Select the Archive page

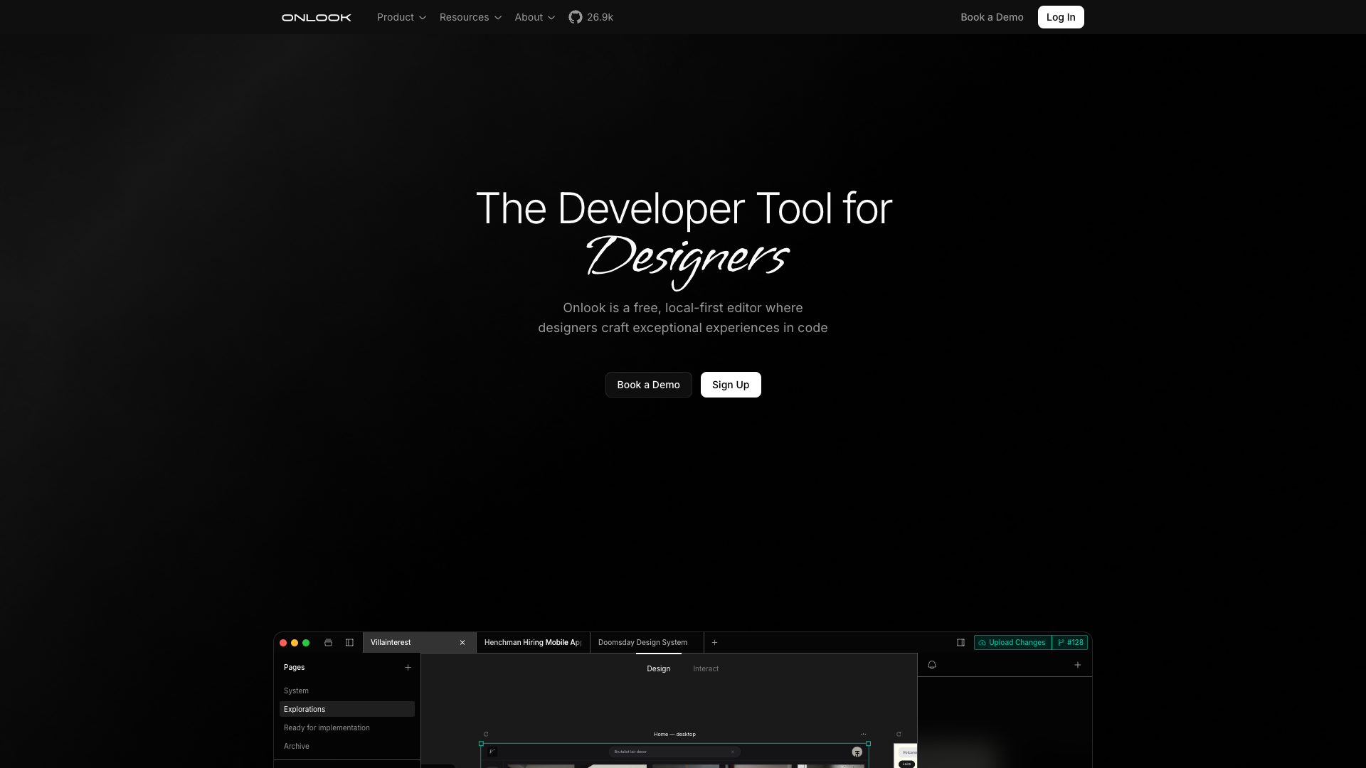tap(346, 747)
